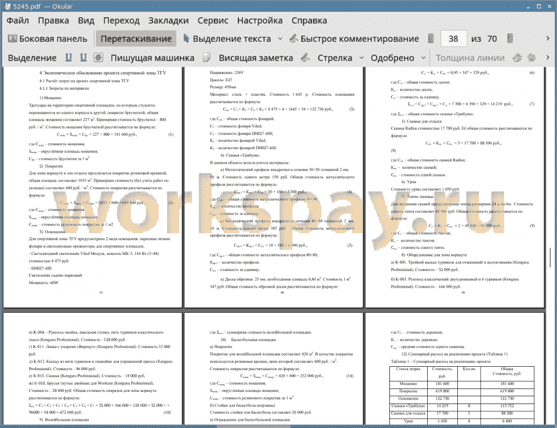Click the Okular application icon in title bar
This screenshot has width=557, height=428.
coord(7,6)
